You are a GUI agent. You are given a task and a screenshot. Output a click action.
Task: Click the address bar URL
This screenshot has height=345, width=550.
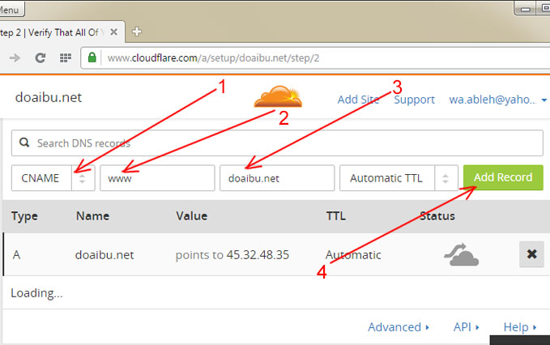[213, 57]
